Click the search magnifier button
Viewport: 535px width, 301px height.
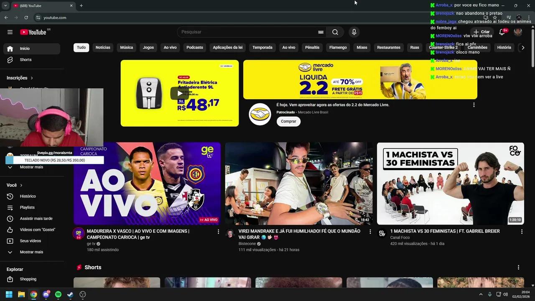point(335,32)
